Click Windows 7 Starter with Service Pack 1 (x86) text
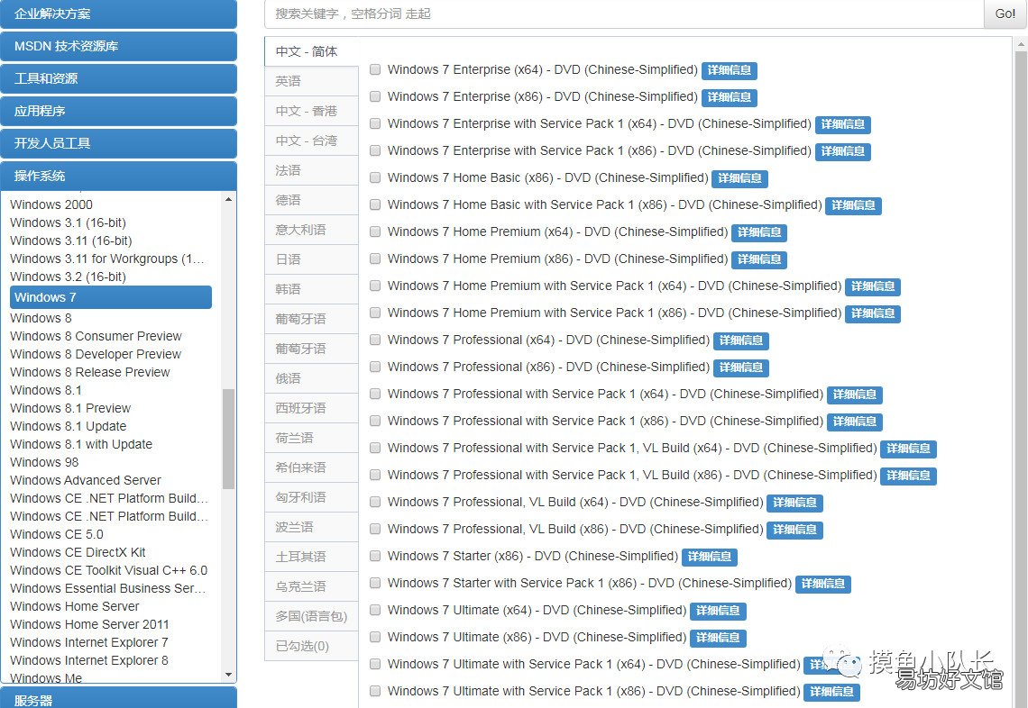This screenshot has height=708, width=1028. click(x=590, y=583)
